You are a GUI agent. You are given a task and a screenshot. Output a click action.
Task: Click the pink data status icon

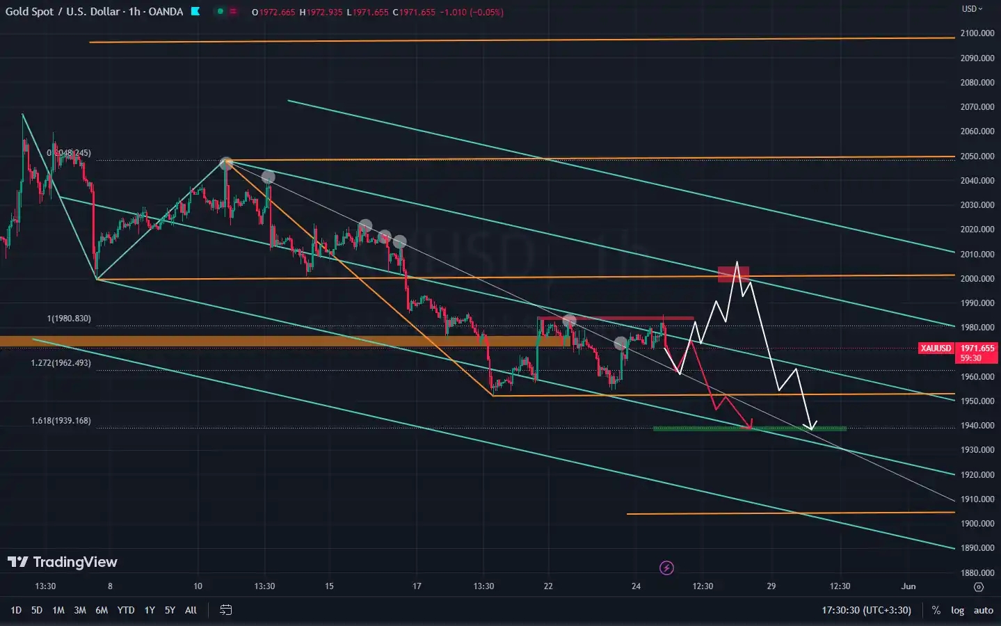234,12
